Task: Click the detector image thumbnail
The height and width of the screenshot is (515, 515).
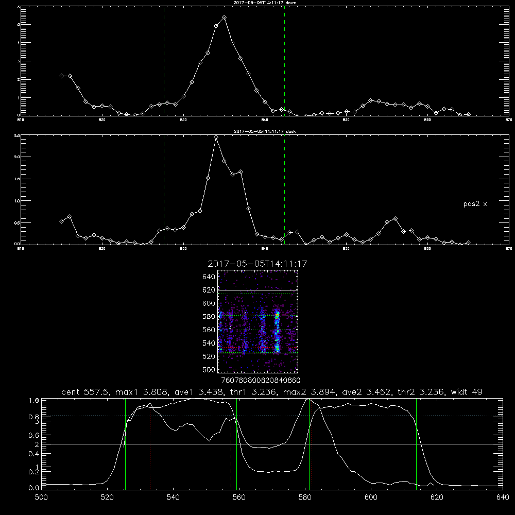Action: pyautogui.click(x=257, y=321)
